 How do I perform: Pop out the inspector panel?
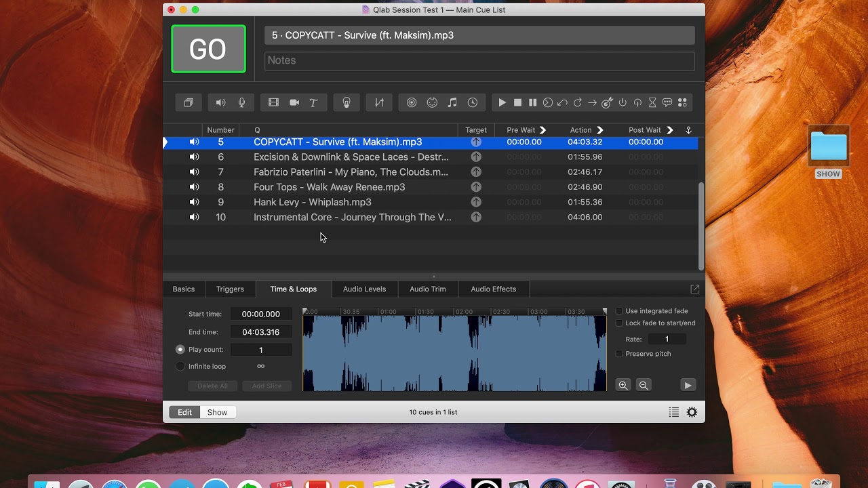click(x=694, y=289)
